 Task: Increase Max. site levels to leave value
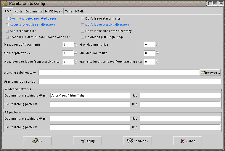157,60
